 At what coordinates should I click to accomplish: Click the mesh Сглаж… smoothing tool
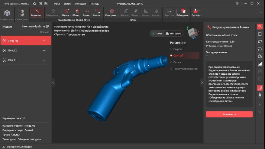click(146, 12)
